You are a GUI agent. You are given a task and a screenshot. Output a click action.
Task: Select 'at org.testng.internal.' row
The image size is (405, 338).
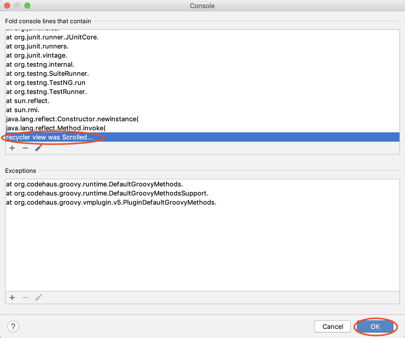tap(202, 64)
